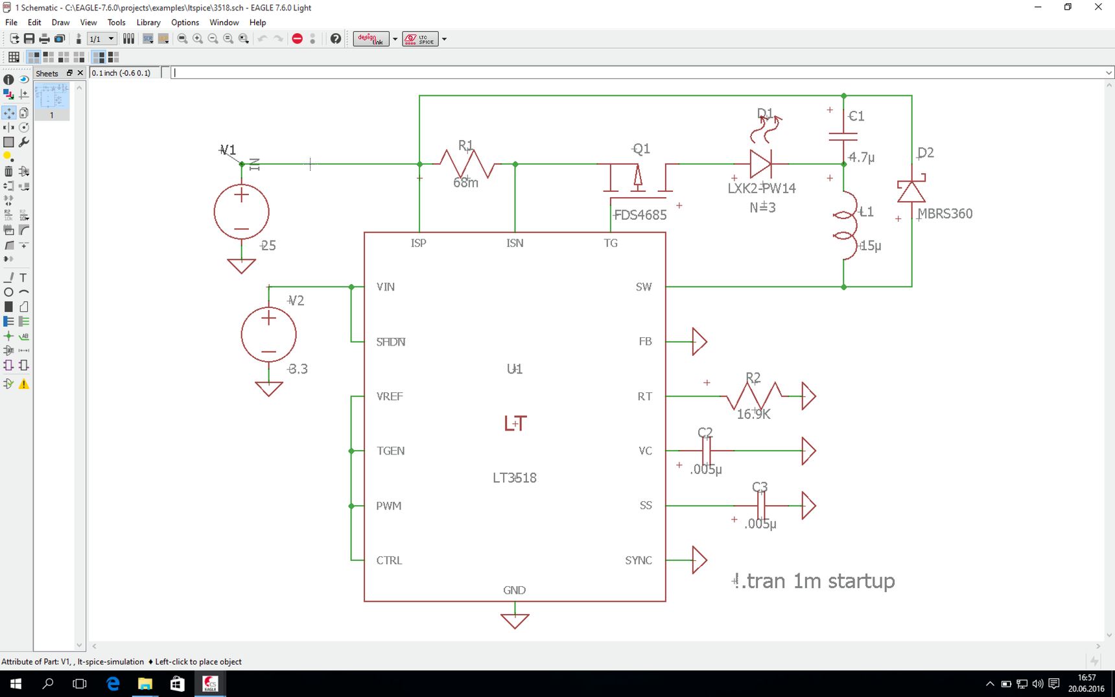
Task: Print the schematic using the printer icon
Action: click(x=44, y=39)
